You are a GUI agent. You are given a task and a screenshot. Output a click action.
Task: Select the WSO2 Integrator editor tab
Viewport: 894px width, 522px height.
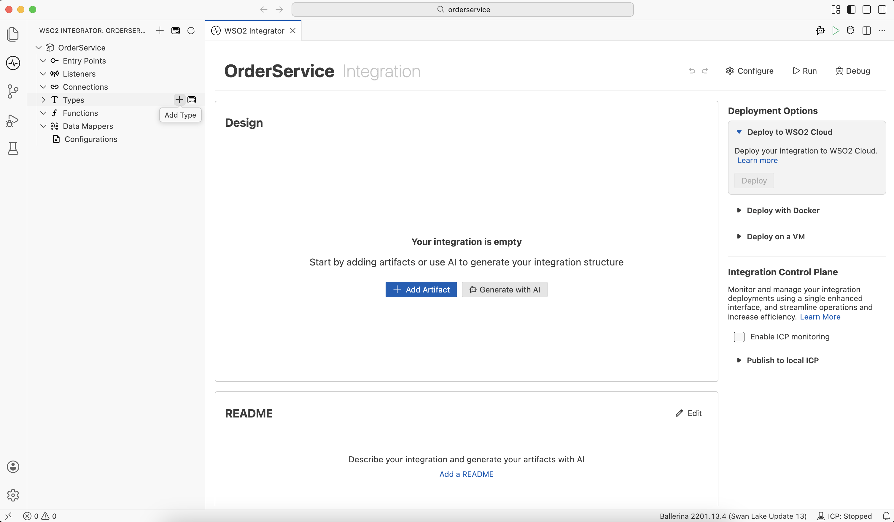(253, 31)
